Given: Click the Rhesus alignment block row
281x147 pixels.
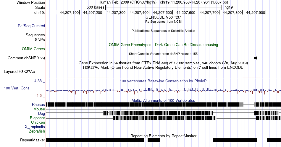Looking at the screenshot, I should [x=163, y=104].
